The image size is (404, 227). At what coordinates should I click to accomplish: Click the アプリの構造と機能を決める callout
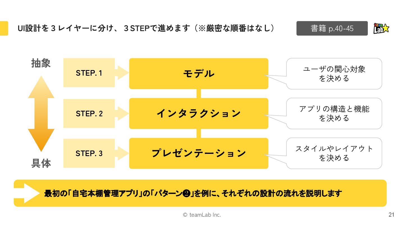pyautogui.click(x=334, y=113)
